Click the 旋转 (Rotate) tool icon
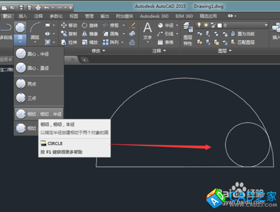Image resolution: width=280 pixels, height=212 pixels. (85, 25)
